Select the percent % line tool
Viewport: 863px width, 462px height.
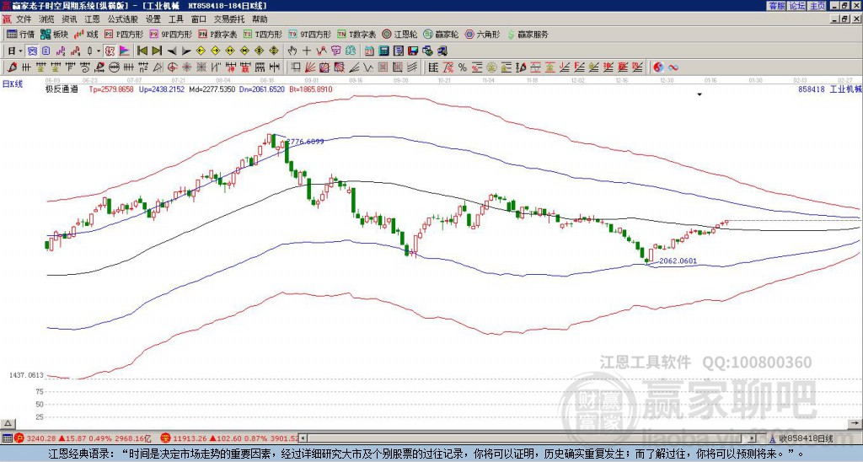(x=463, y=67)
